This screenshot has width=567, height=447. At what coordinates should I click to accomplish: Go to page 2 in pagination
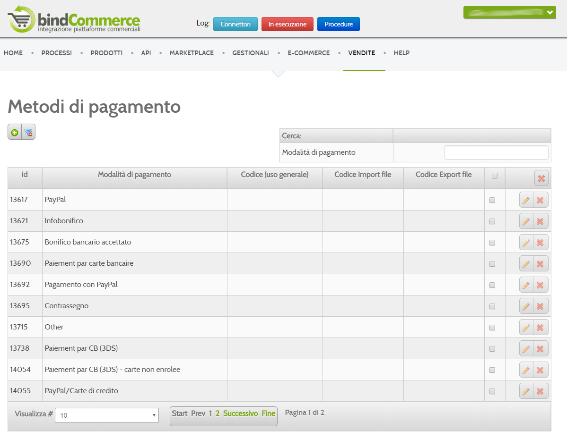coord(218,413)
